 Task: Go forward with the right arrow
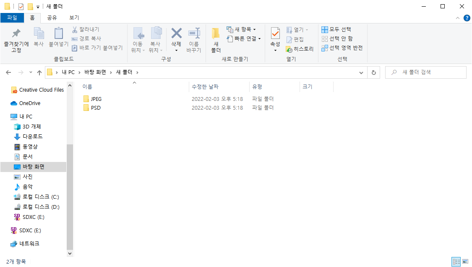21,72
